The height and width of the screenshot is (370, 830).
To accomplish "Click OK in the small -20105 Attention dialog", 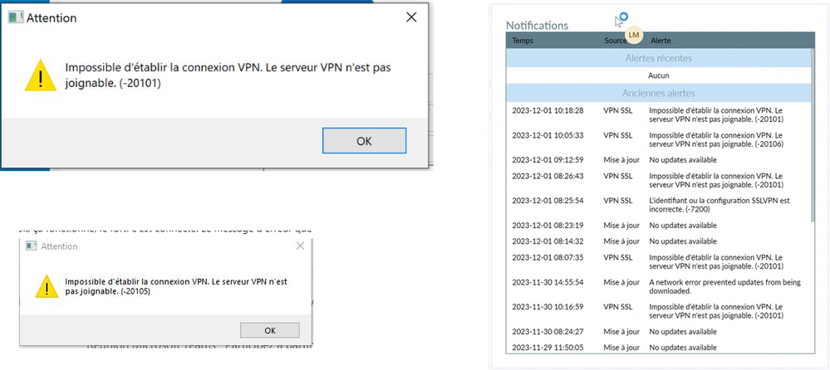I will (x=269, y=330).
